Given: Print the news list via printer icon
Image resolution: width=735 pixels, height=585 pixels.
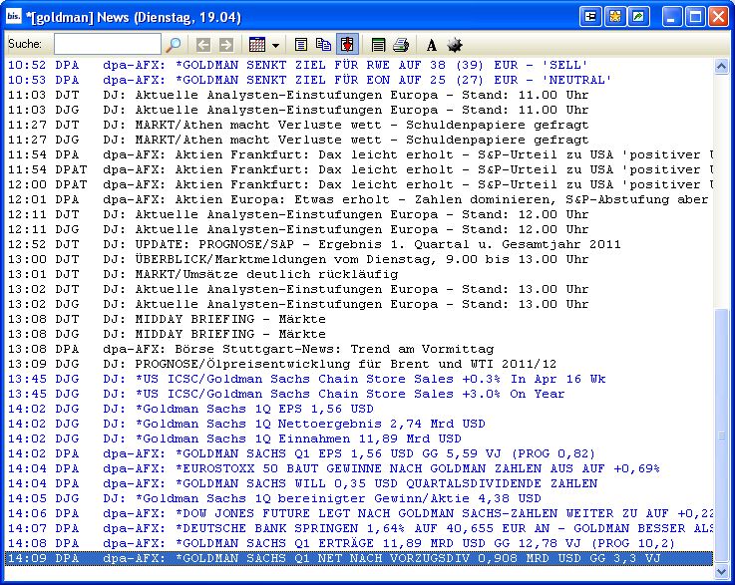Looking at the screenshot, I should click(x=401, y=45).
